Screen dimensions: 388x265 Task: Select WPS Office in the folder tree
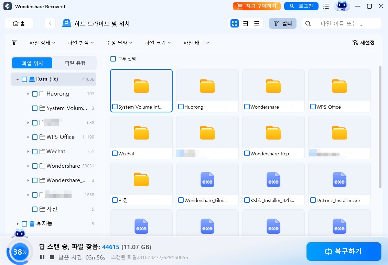61,137
